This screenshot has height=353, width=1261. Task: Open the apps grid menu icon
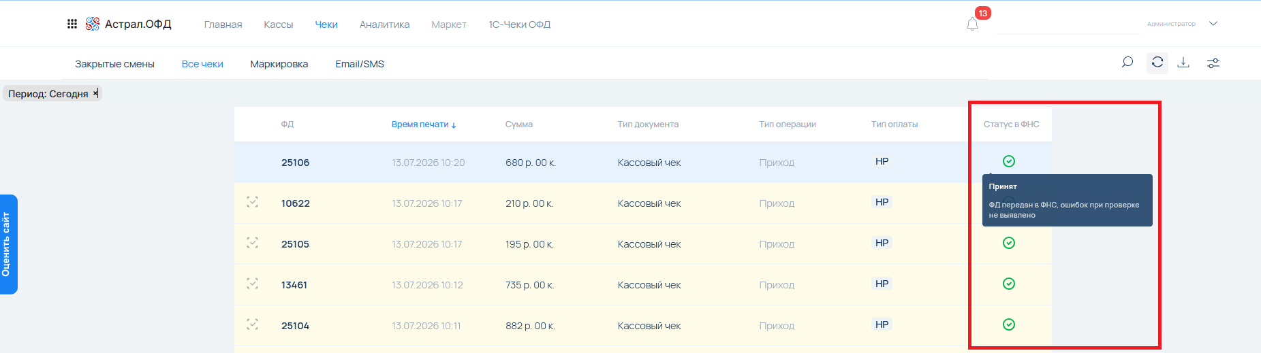tap(72, 24)
